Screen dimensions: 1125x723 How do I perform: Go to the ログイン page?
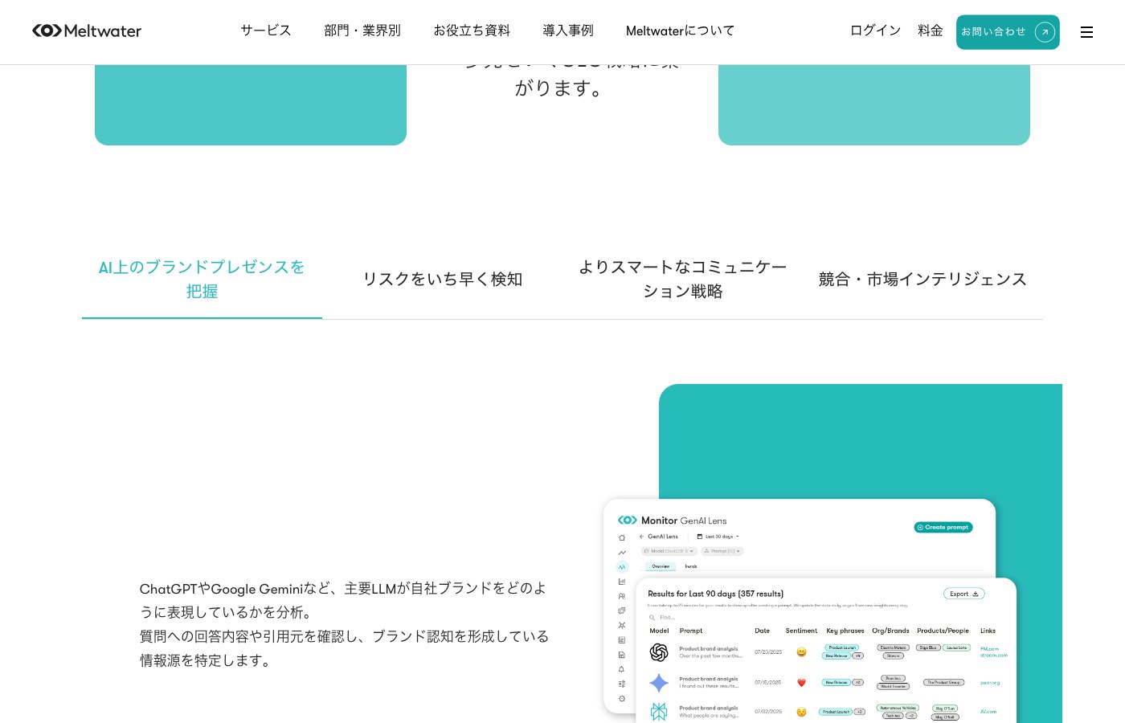(876, 31)
